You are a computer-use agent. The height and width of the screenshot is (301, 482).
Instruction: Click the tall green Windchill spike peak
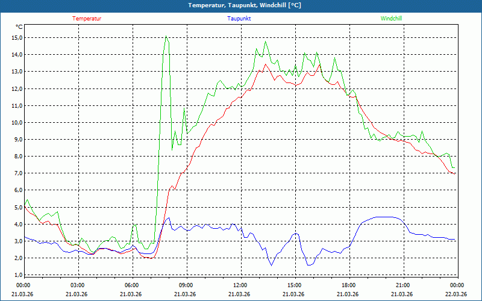[166, 37]
